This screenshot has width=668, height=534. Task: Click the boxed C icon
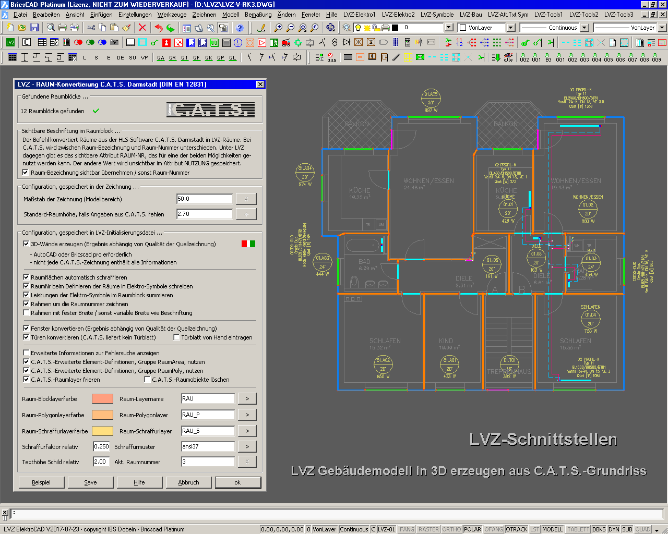(27, 42)
